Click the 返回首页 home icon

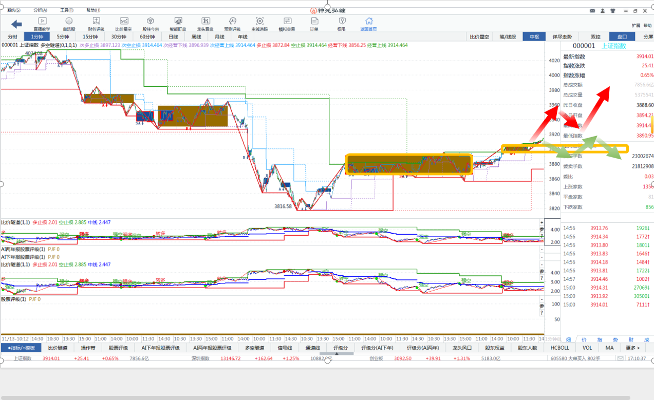pyautogui.click(x=368, y=24)
